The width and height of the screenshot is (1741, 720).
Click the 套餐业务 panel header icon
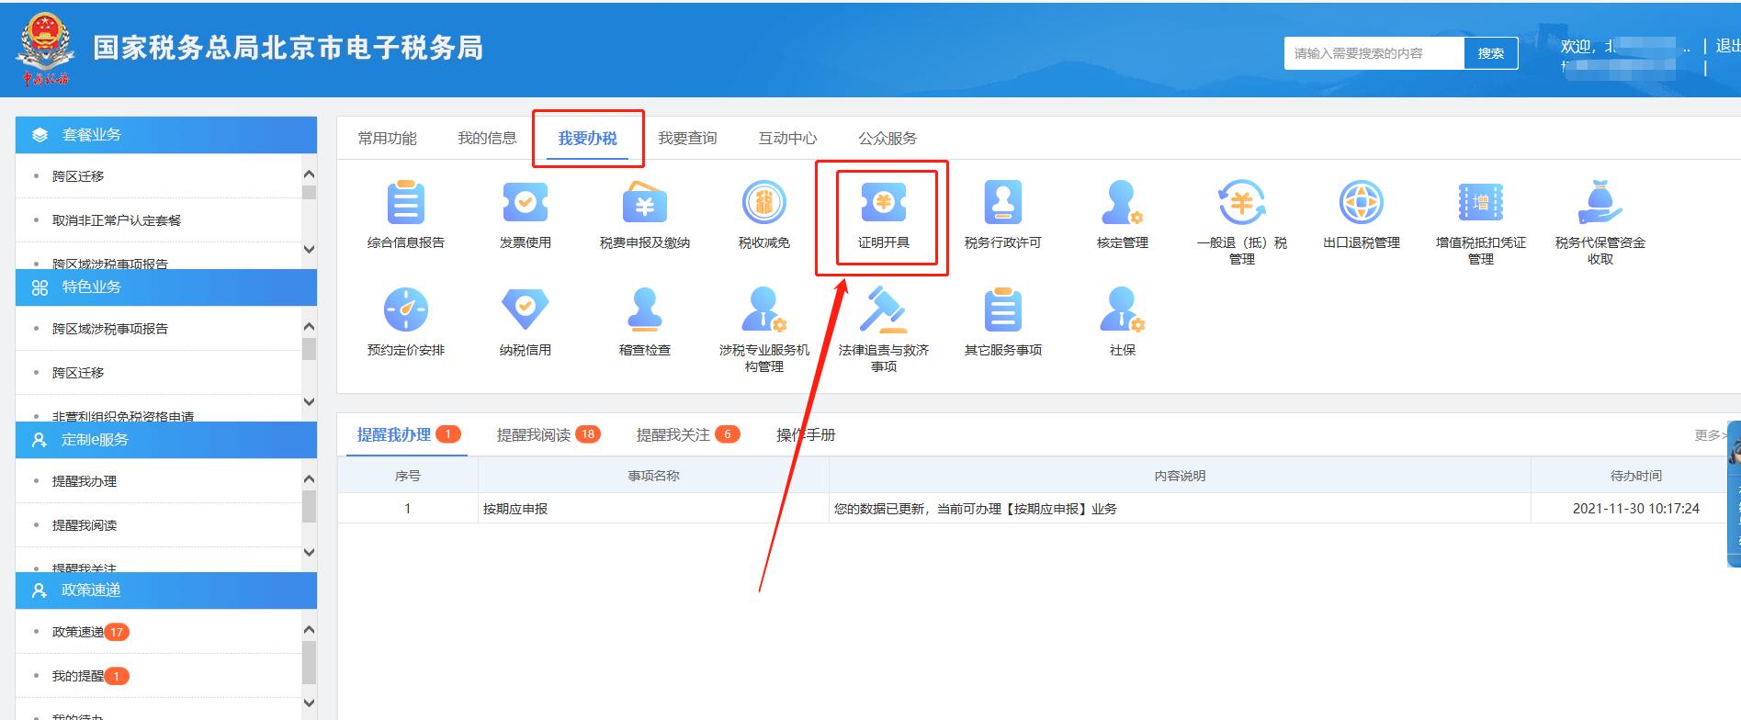40,135
